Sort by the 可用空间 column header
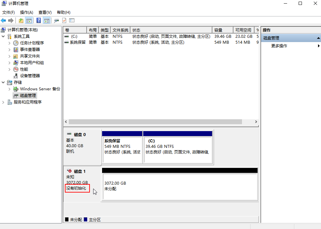Screen dimensions: 321x229 tap(244, 30)
